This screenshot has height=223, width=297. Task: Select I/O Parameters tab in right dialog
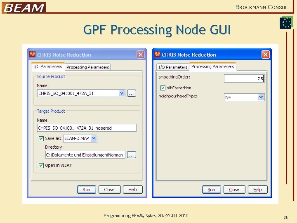point(173,67)
